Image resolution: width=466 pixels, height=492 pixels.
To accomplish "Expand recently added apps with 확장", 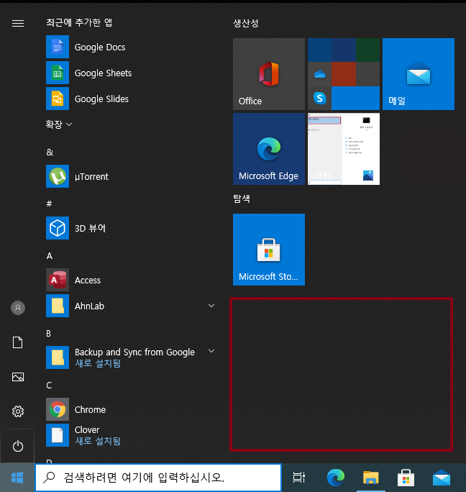I will pyautogui.click(x=59, y=124).
